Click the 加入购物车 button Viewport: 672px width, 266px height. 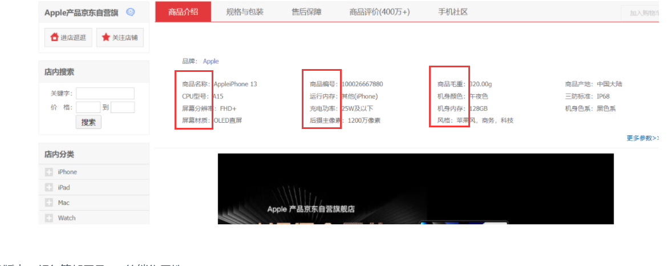pyautogui.click(x=640, y=13)
